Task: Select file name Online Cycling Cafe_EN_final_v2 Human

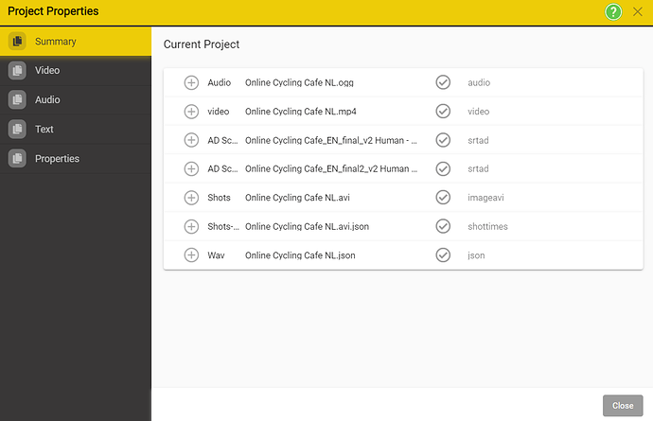Action: point(330,140)
